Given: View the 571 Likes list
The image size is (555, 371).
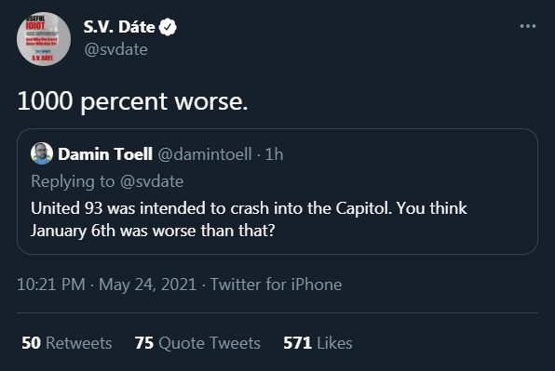Looking at the screenshot, I should 318,343.
